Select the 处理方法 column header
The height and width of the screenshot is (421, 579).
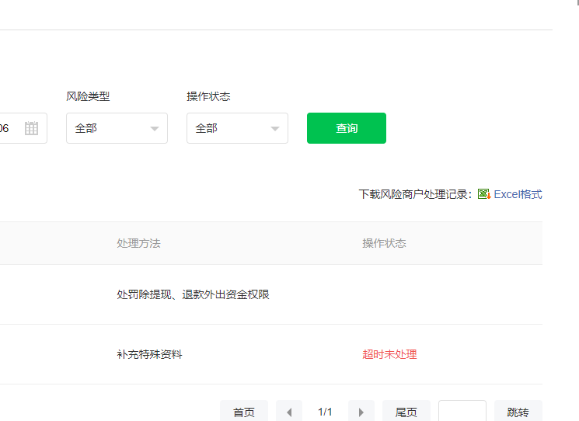coord(138,243)
